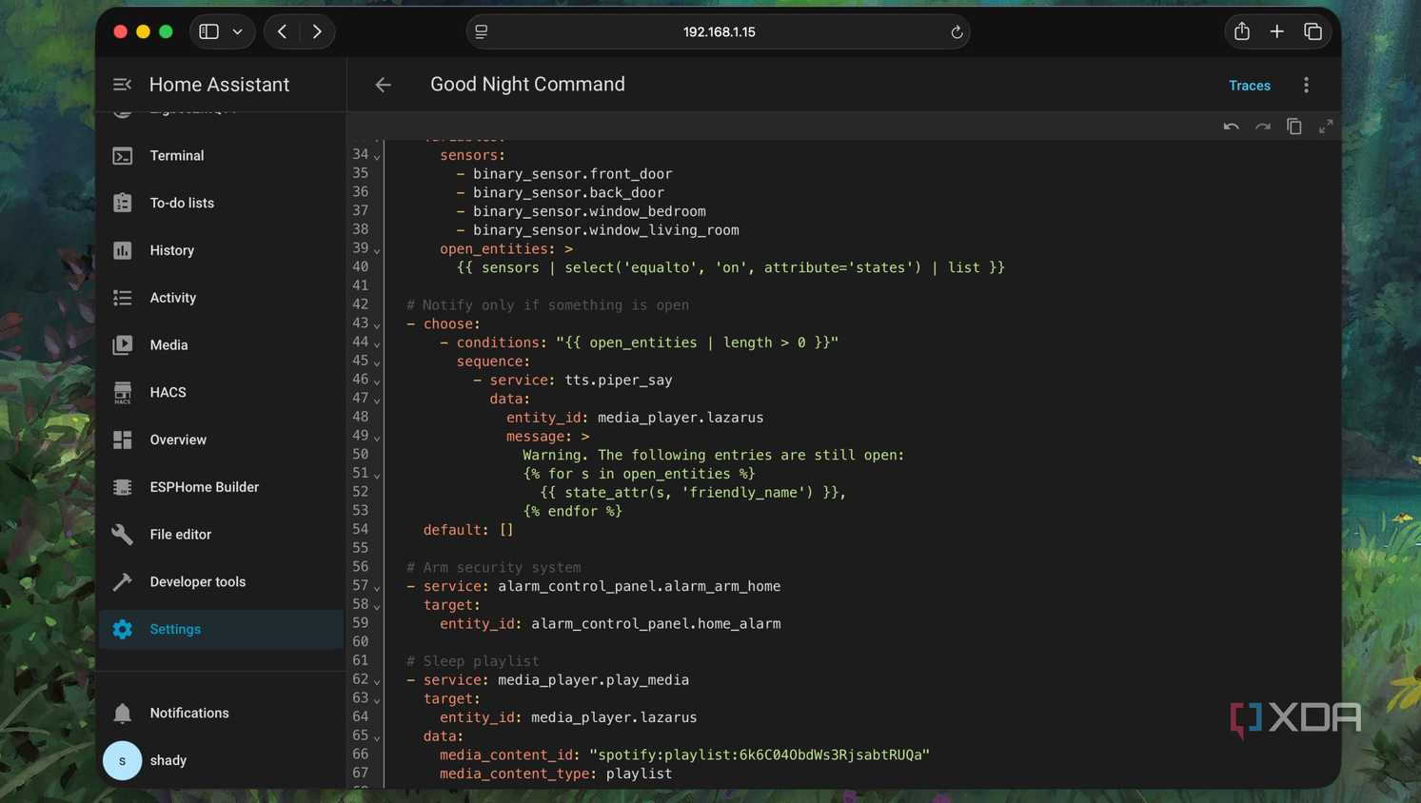Undo the last editor change
The height and width of the screenshot is (803, 1421).
coord(1231,127)
